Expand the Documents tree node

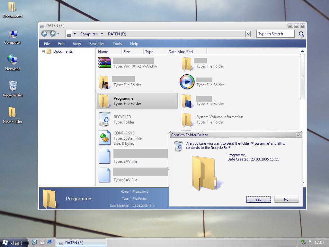click(x=43, y=51)
